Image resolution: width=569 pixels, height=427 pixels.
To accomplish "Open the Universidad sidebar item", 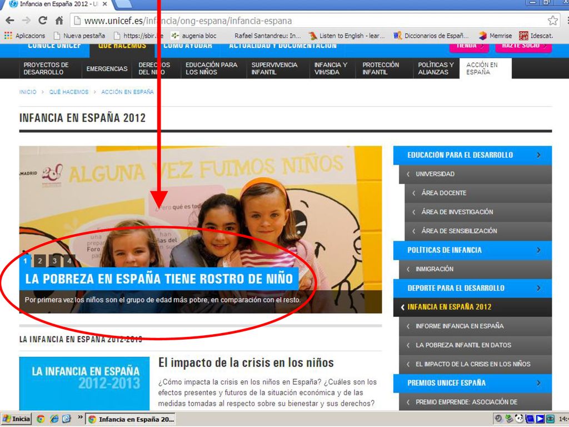I will [476, 174].
